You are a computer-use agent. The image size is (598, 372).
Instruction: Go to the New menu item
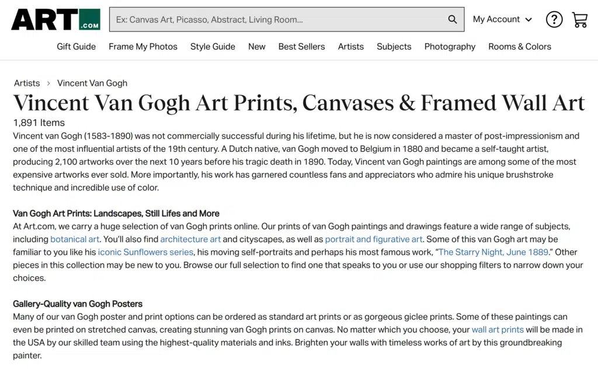pos(256,47)
